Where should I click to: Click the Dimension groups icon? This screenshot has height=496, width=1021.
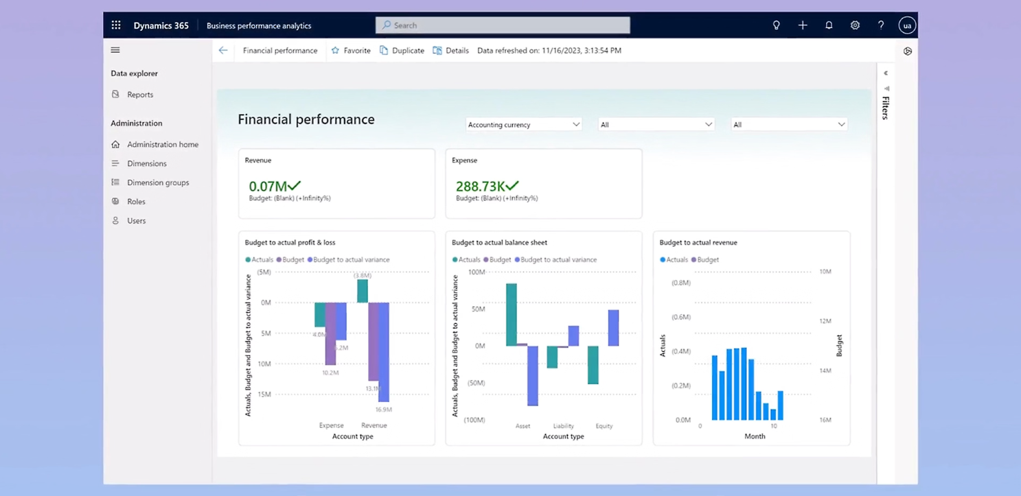pos(115,182)
